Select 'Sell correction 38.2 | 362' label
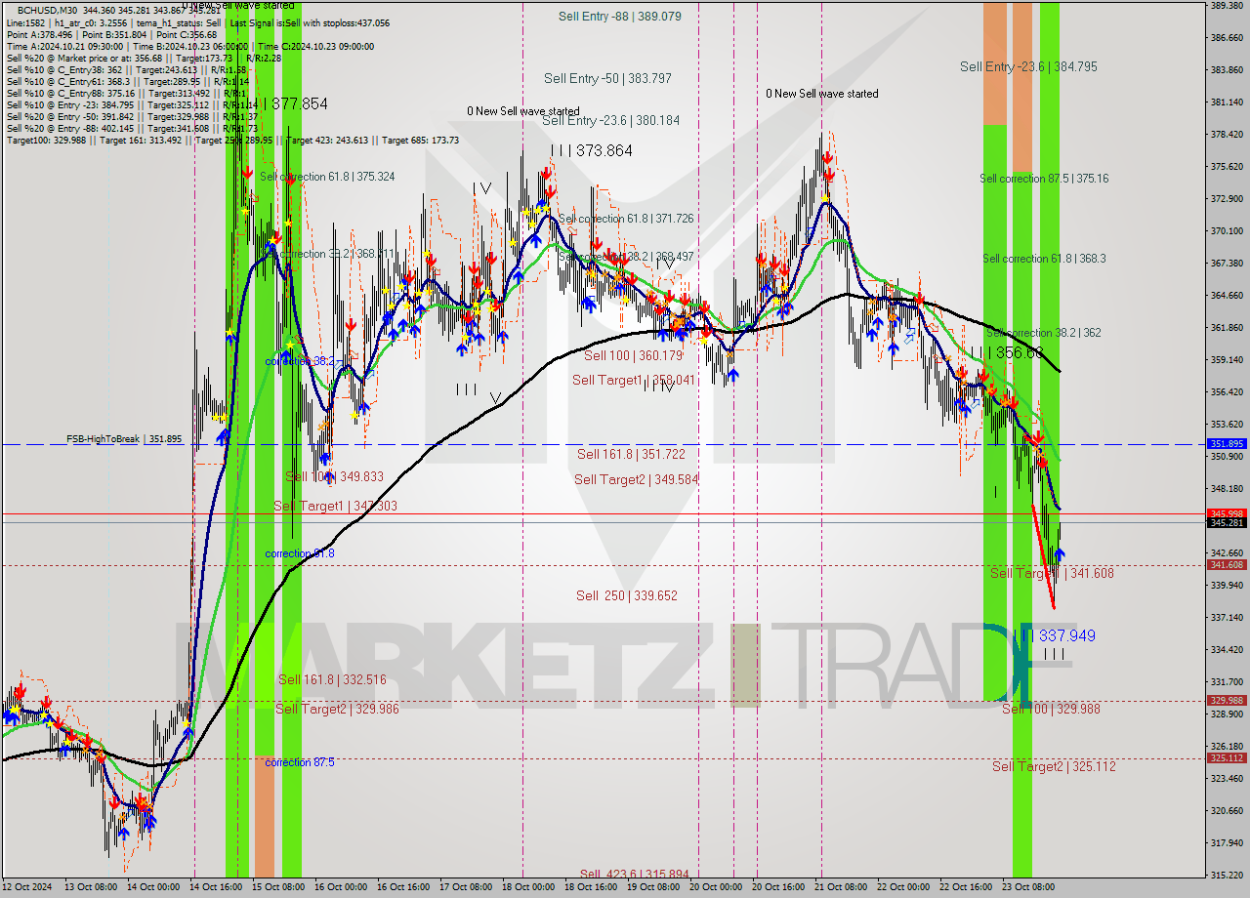 [1044, 333]
